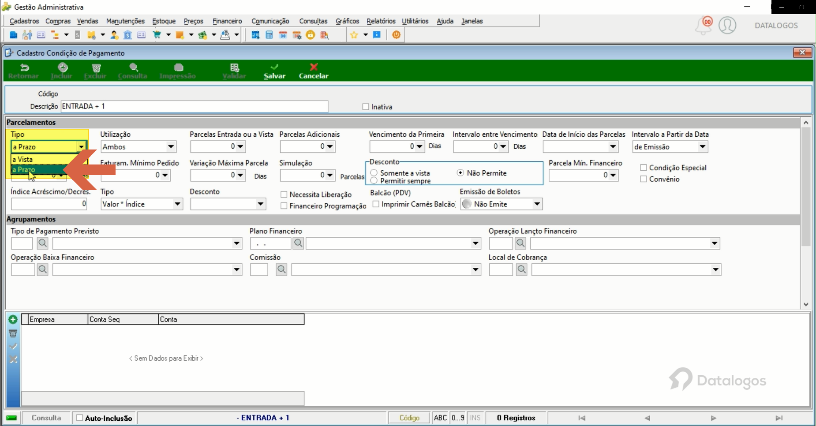Search Tipo de Pagamento Previsto magnifier
The height and width of the screenshot is (426, 816).
click(x=42, y=243)
